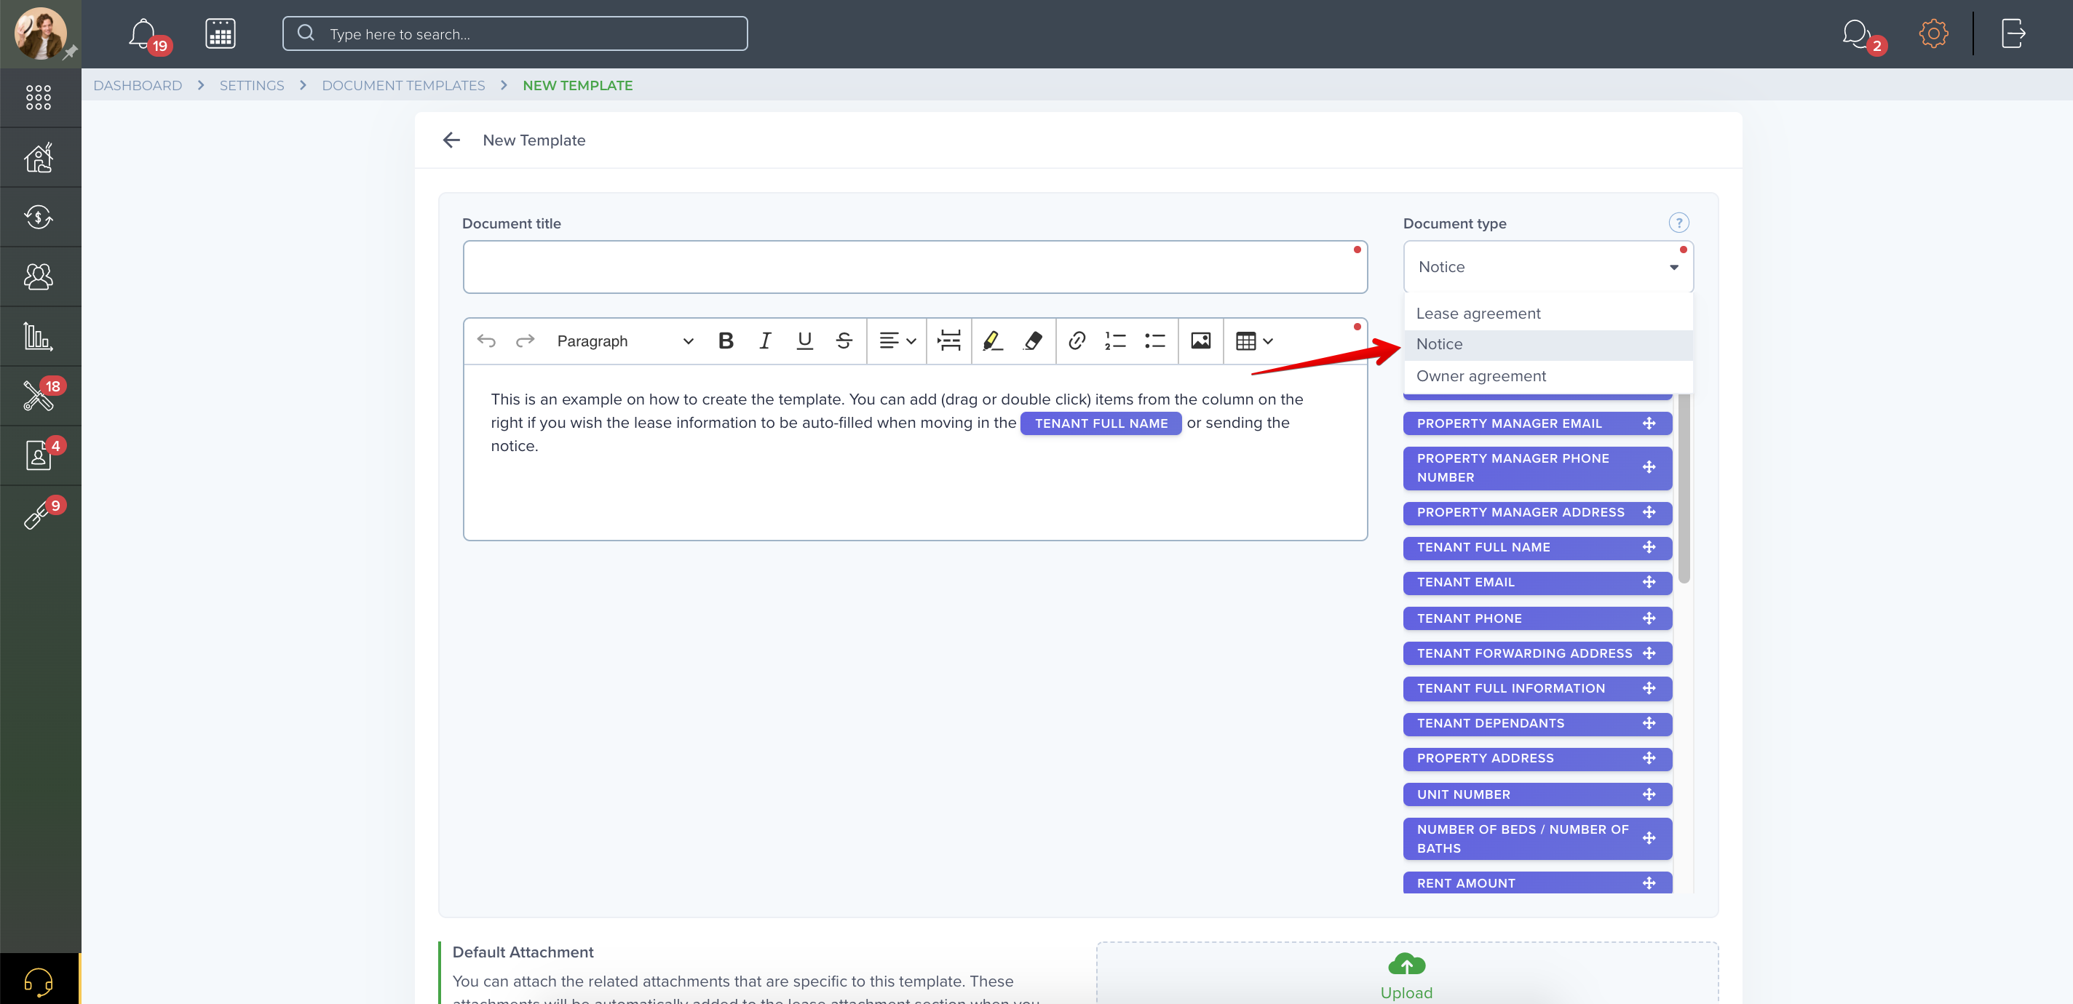Add PROPERTY MANAGER EMAIL field
Image resolution: width=2073 pixels, height=1004 pixels.
tap(1537, 423)
